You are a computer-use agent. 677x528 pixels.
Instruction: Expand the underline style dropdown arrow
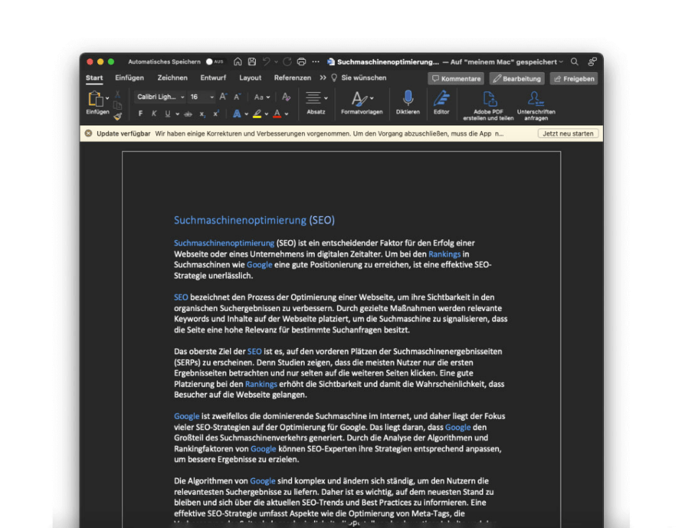click(176, 113)
